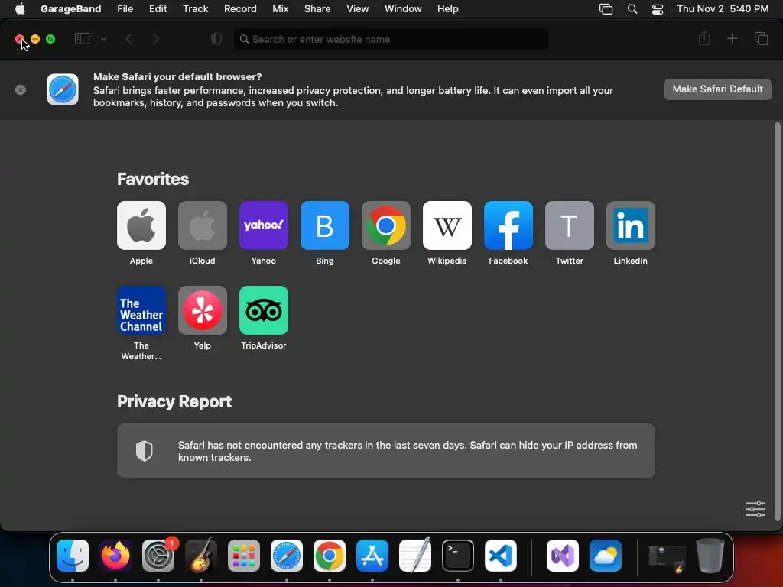This screenshot has width=783, height=587.
Task: Click Make Safari Default button
Action: (x=717, y=89)
